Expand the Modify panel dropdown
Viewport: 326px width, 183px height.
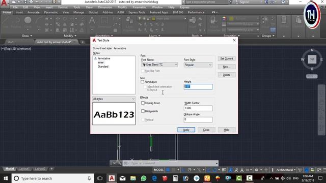point(70,36)
